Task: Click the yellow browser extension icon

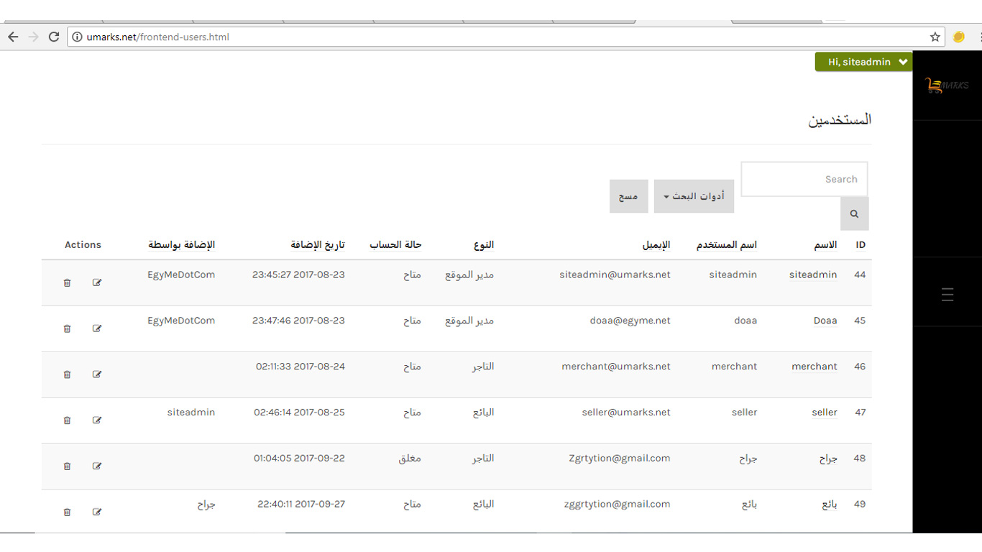Action: 958,37
